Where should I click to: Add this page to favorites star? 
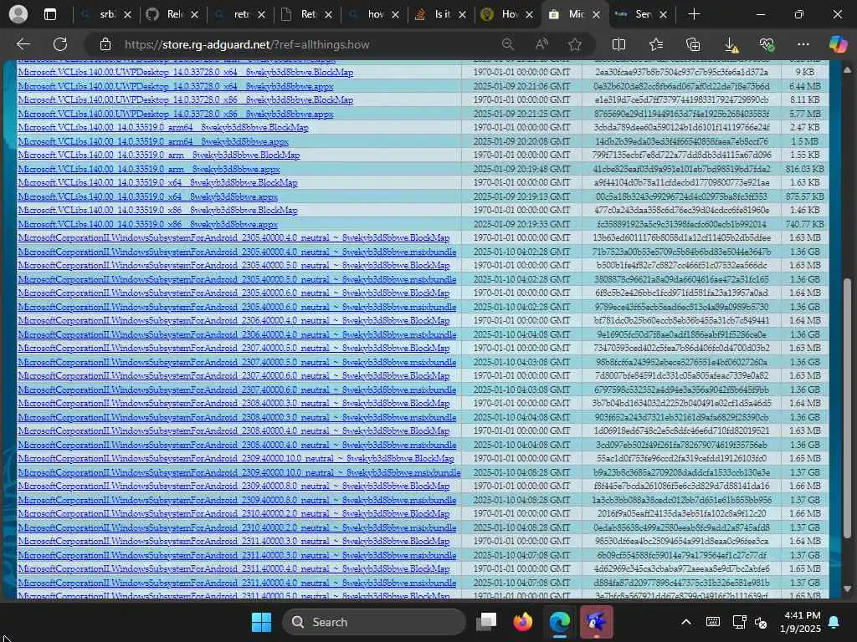point(575,45)
